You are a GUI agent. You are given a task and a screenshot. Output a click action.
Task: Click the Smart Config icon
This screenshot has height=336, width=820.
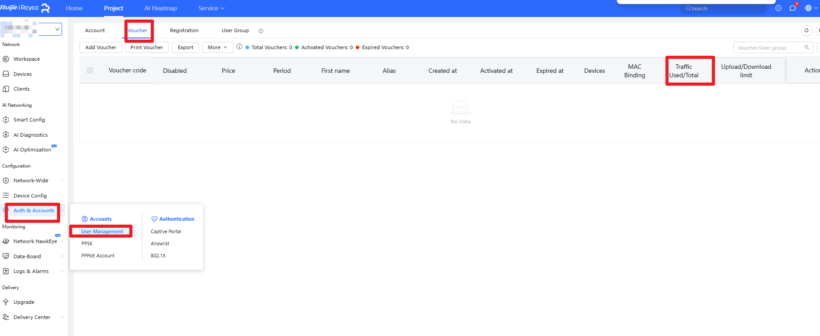point(6,120)
